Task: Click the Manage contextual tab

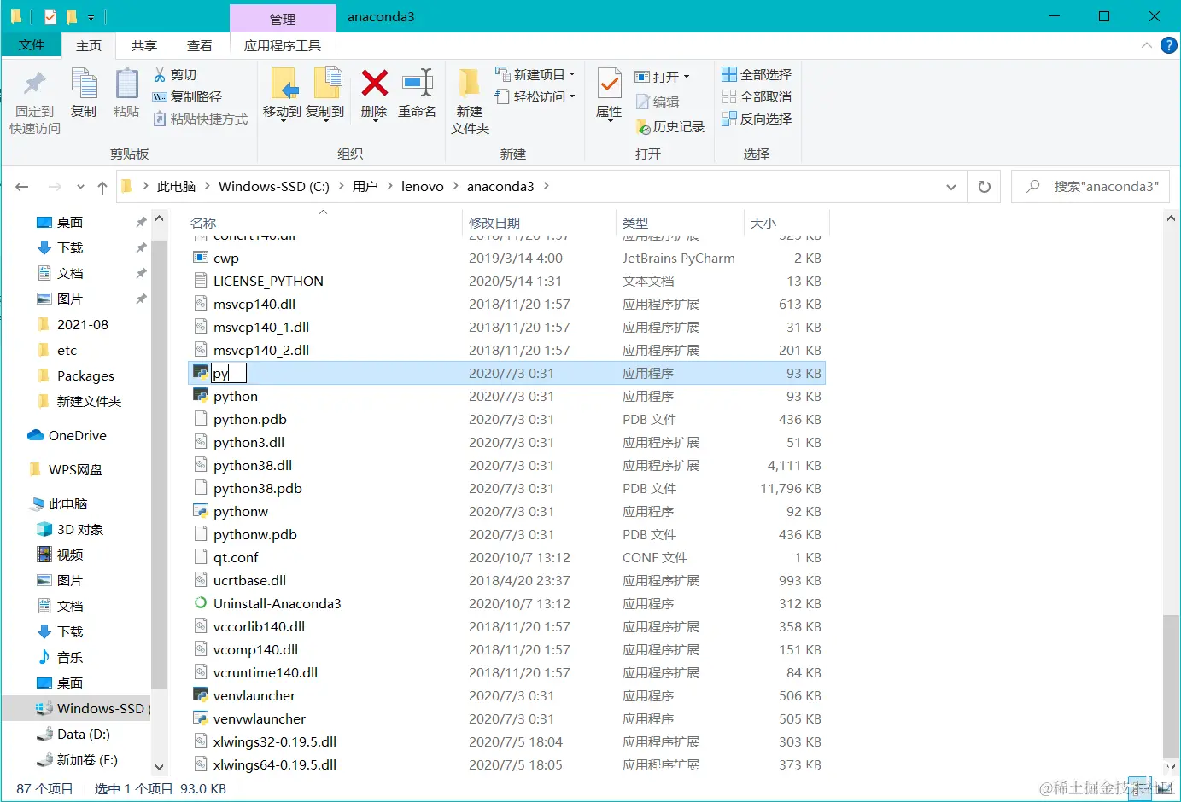Action: (x=283, y=18)
